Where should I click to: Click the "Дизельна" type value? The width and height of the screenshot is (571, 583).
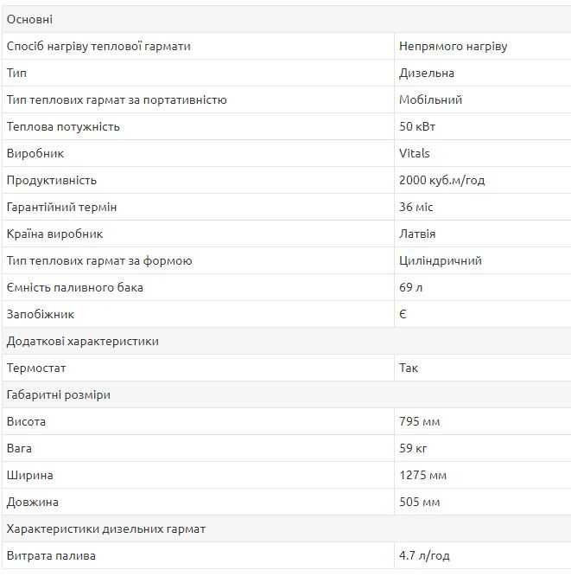click(x=427, y=73)
